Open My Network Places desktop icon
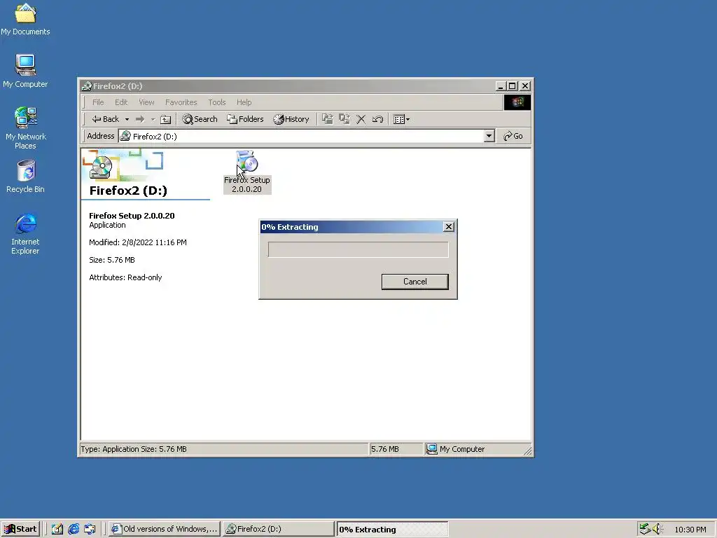 click(25, 128)
